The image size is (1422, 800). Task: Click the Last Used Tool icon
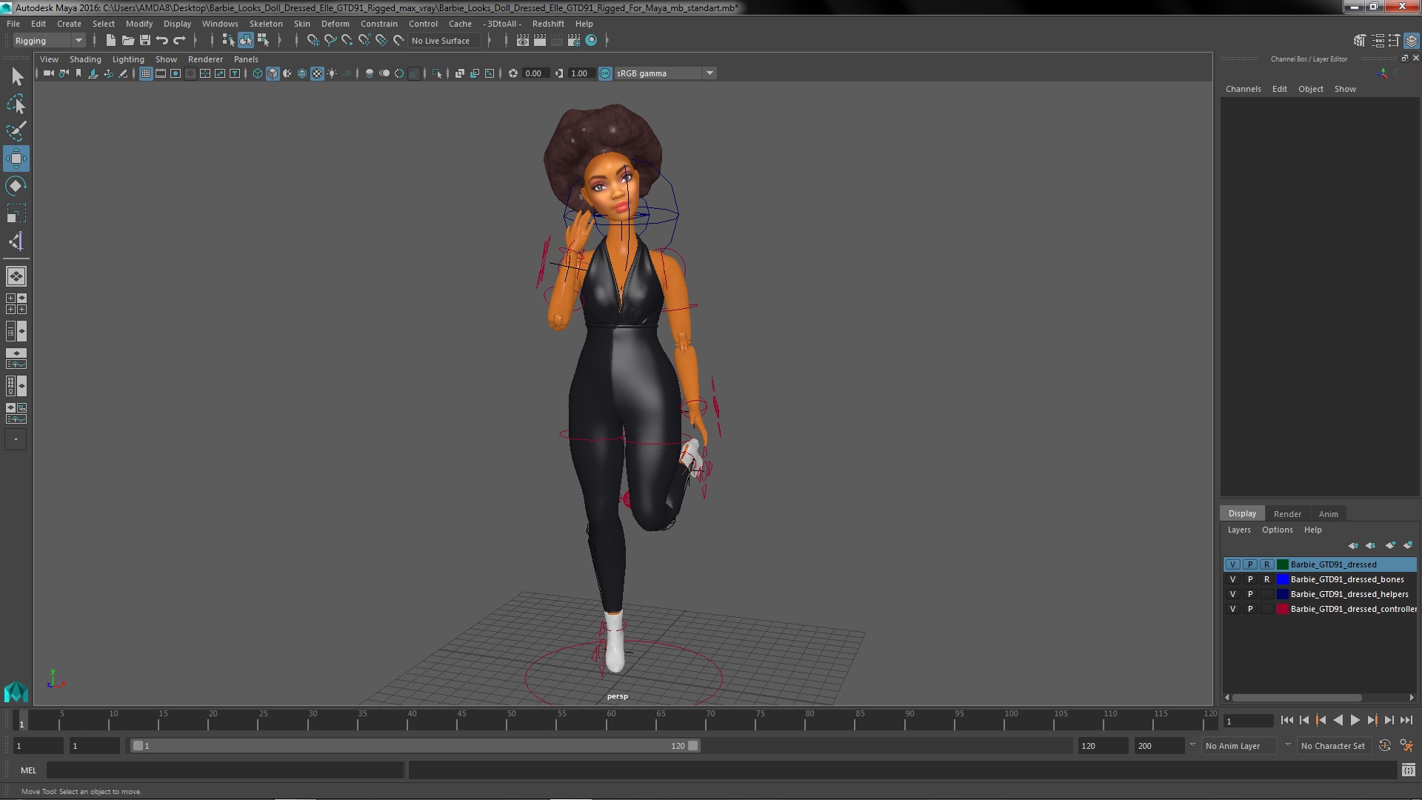coord(16,241)
